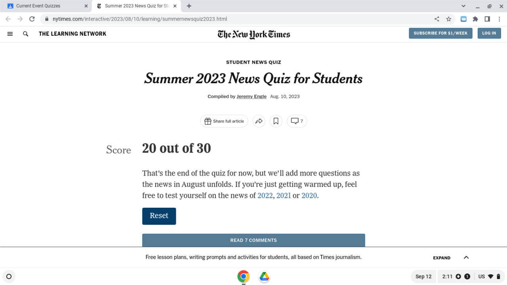This screenshot has width=507, height=285.
Task: Click Subscribe for $1/week button
Action: 440,33
